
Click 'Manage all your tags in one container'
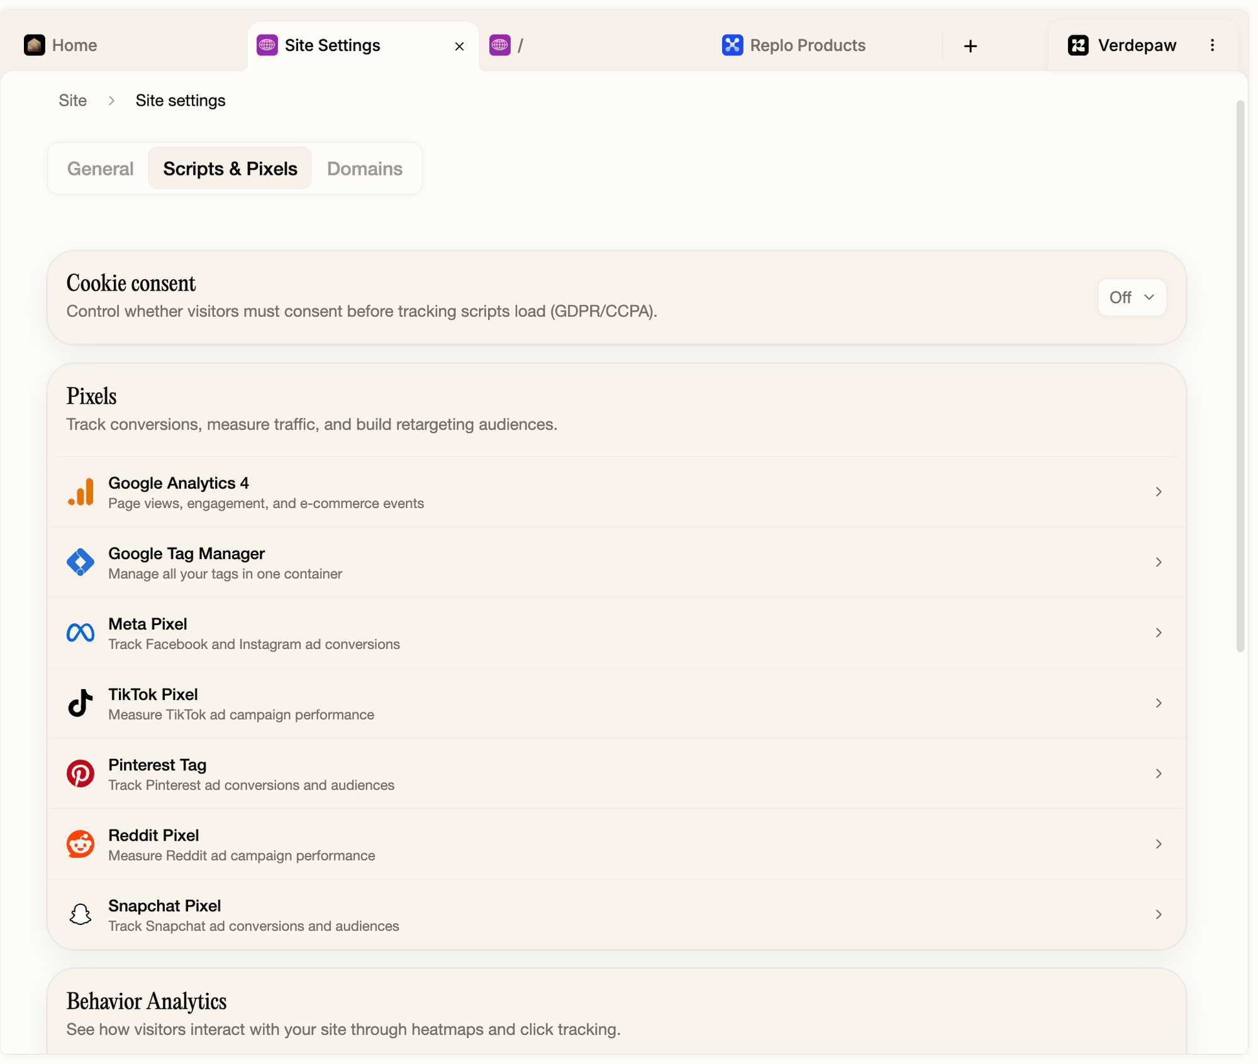click(x=225, y=574)
